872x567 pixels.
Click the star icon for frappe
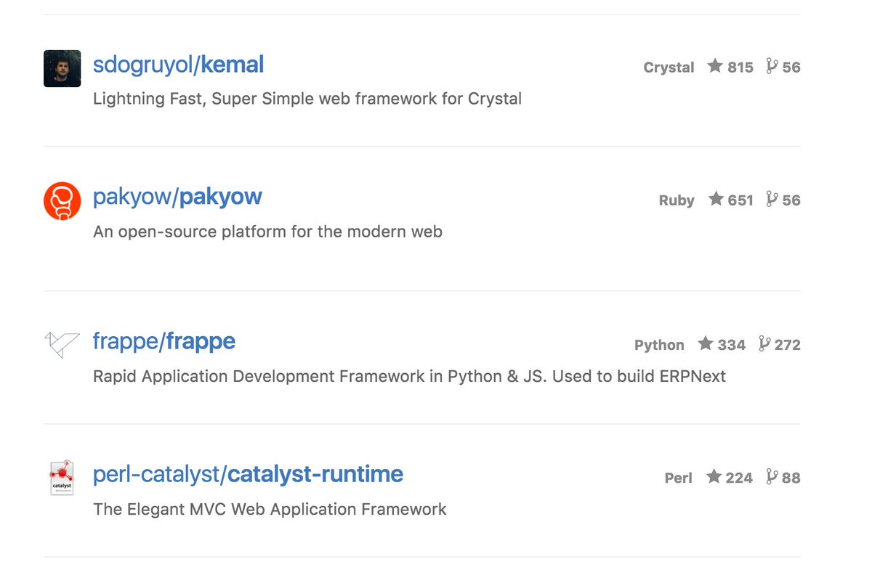[706, 343]
